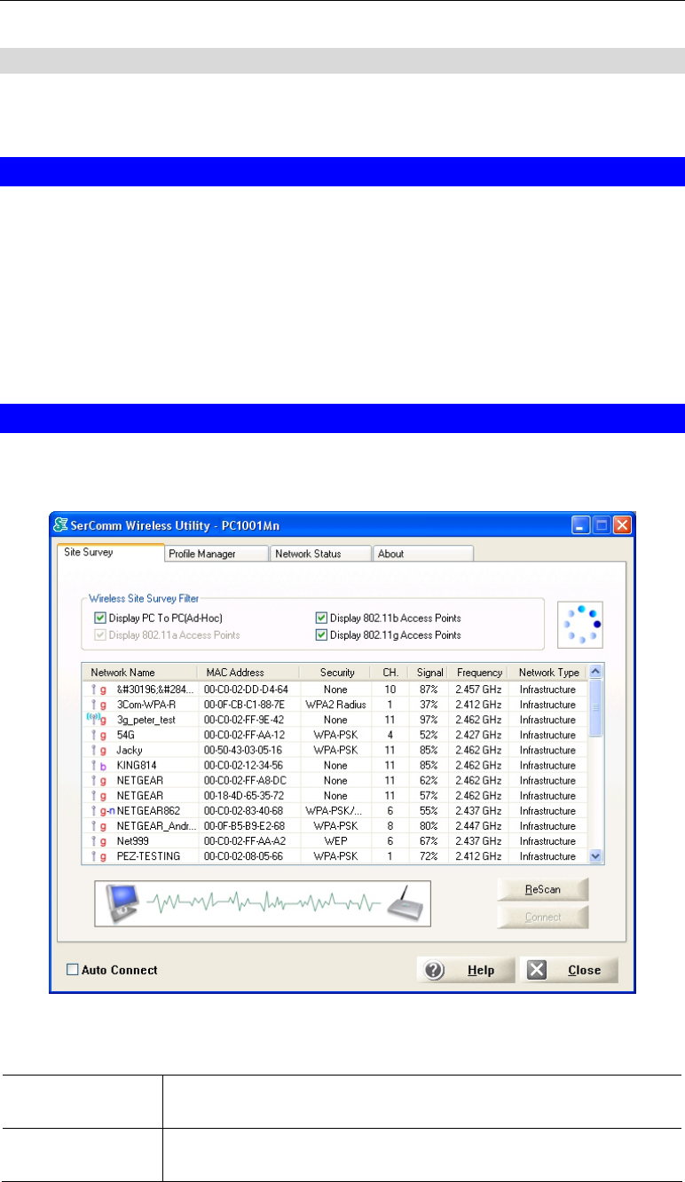Click MAC address 00-0F-B5-B9-E2-68
The width and height of the screenshot is (685, 1182).
245,825
